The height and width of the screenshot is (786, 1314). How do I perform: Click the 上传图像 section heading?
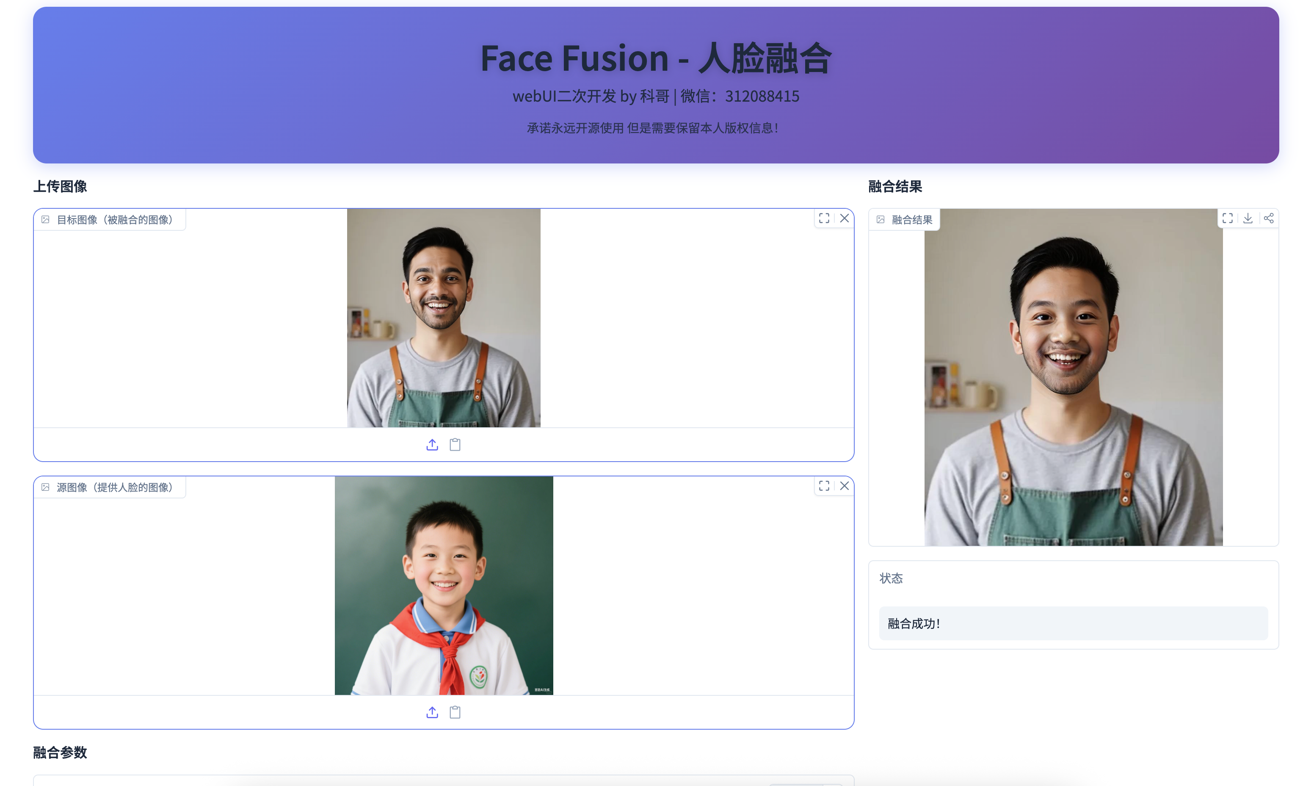click(x=61, y=186)
